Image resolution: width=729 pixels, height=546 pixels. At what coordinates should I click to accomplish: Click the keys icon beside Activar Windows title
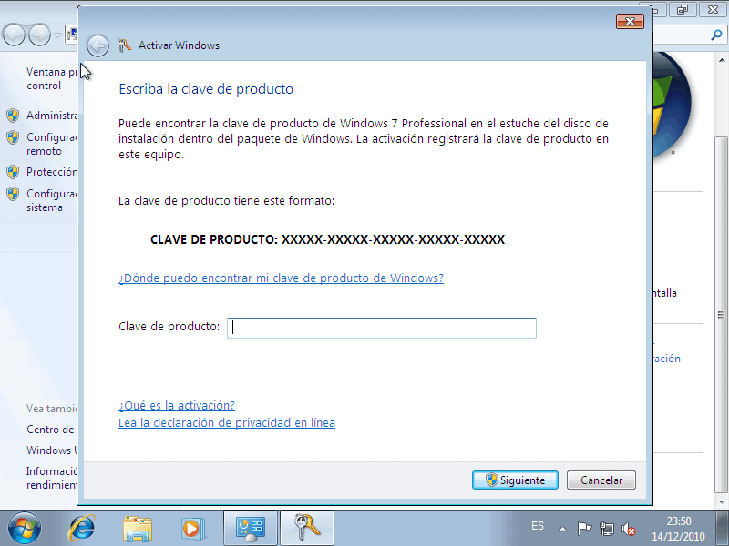(x=124, y=45)
